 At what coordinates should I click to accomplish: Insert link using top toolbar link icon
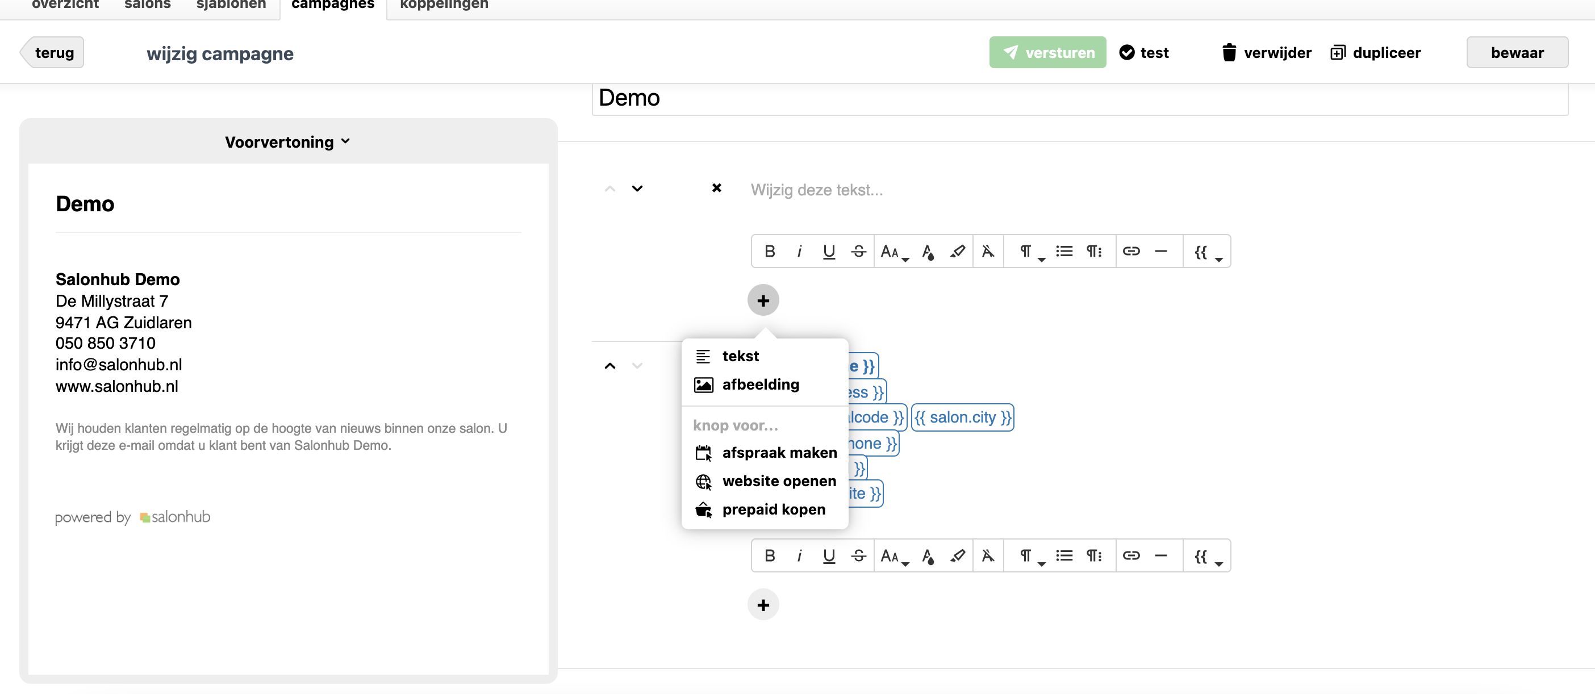pyautogui.click(x=1131, y=252)
